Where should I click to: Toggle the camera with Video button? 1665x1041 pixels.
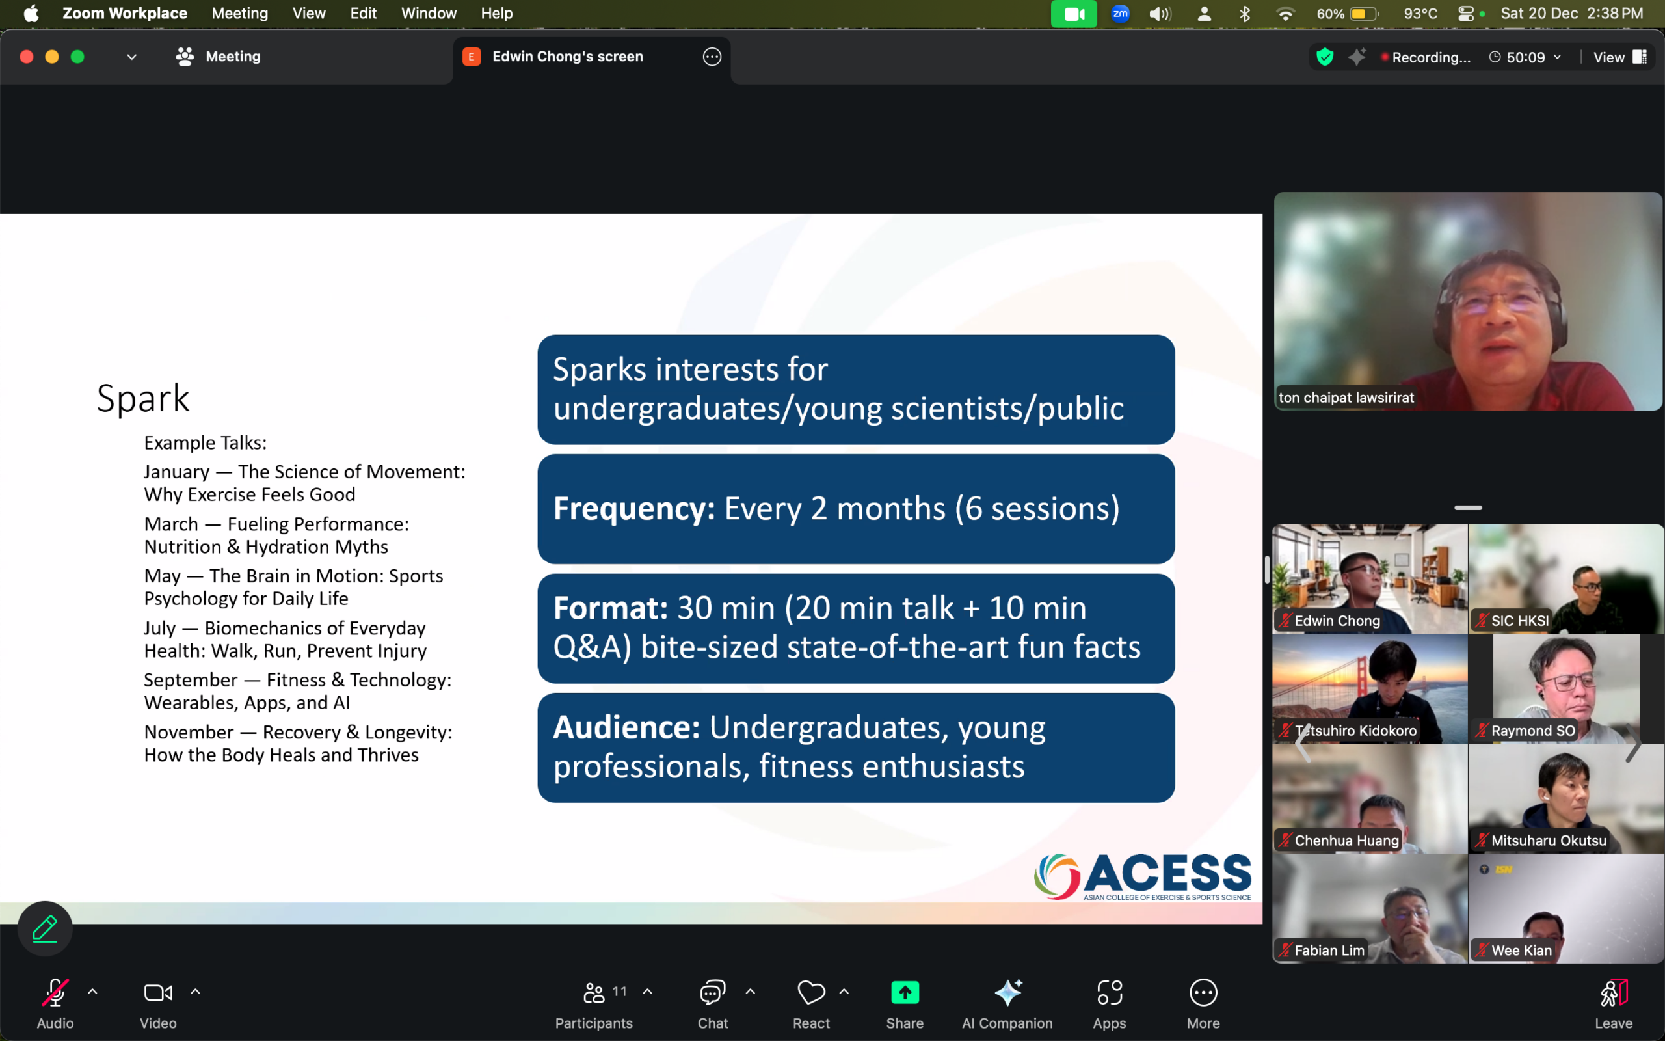point(158,1003)
